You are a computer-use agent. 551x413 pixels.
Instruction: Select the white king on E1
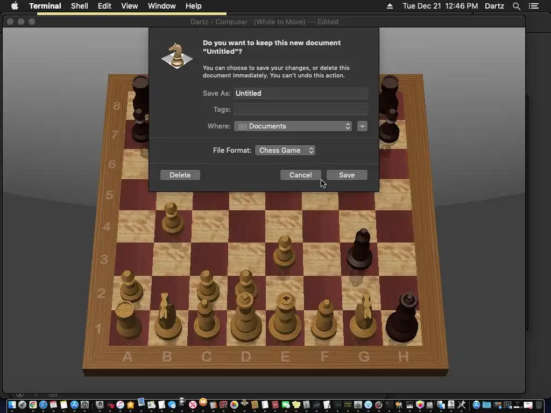coord(285,318)
